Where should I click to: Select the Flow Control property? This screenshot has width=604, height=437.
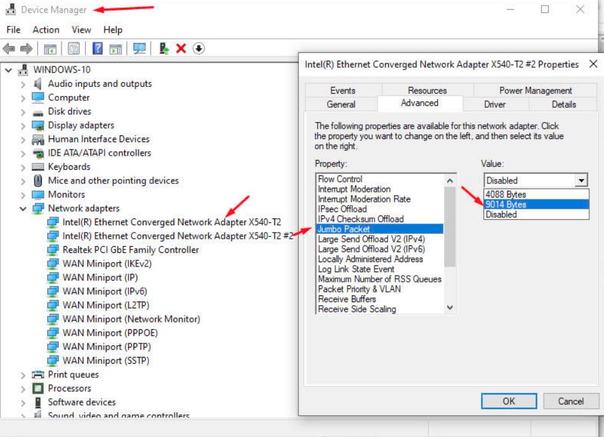point(380,179)
